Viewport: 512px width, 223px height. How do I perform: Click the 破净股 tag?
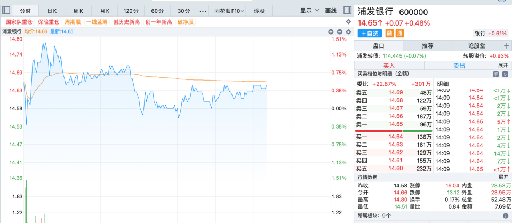pos(186,22)
